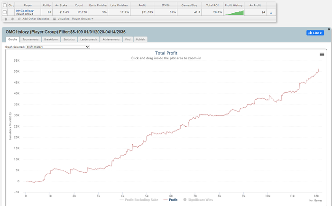Screen dimensions: 332x206
Task: Switch to the Tournaments tab
Action: (x=30, y=39)
